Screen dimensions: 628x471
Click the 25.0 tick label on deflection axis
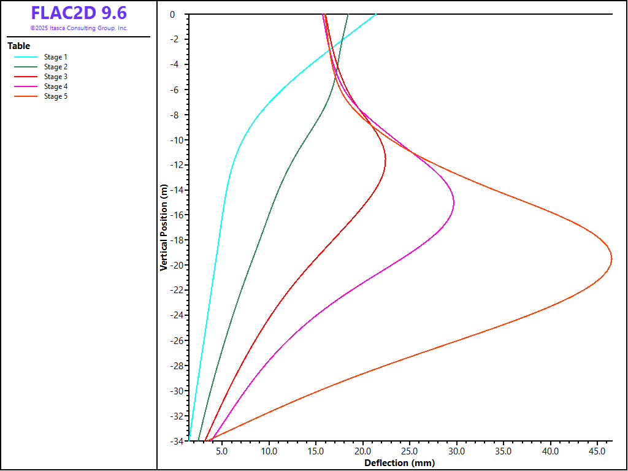410,452
